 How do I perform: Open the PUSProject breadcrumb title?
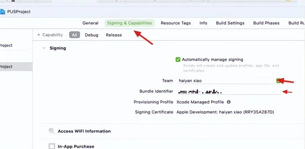tap(19, 12)
